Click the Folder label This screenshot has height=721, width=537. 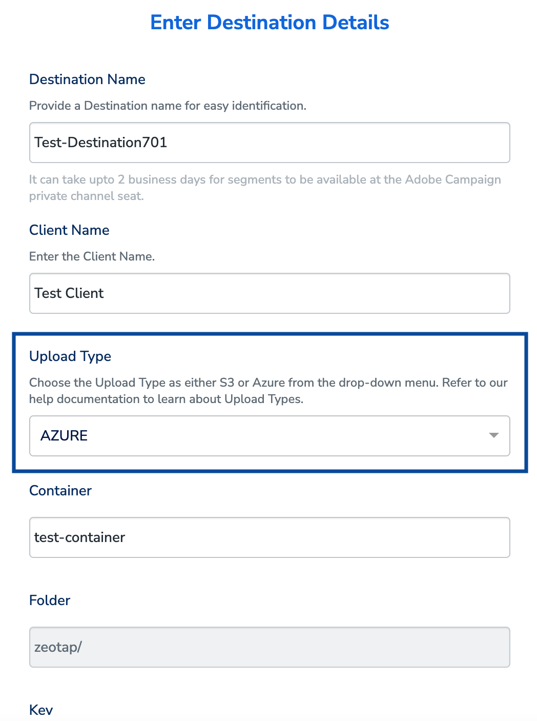coord(50,600)
